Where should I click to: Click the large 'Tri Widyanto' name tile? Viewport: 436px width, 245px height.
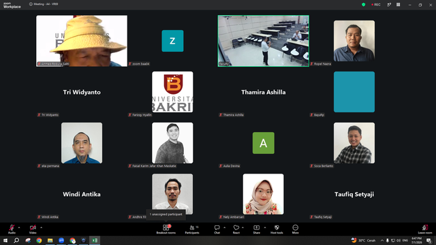[82, 93]
